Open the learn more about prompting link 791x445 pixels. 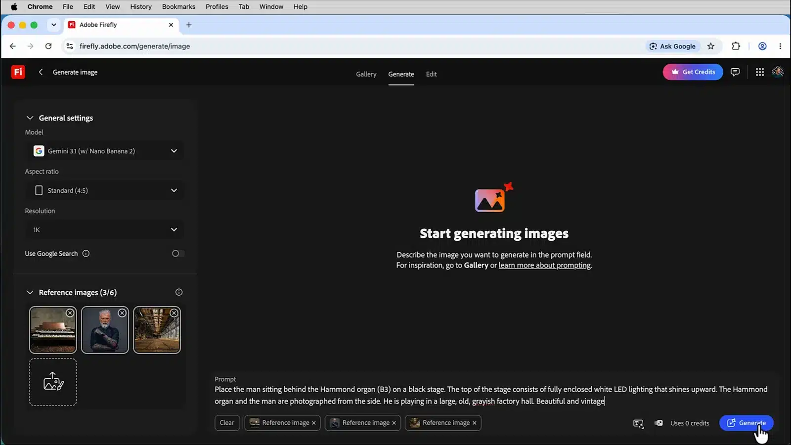click(x=545, y=266)
